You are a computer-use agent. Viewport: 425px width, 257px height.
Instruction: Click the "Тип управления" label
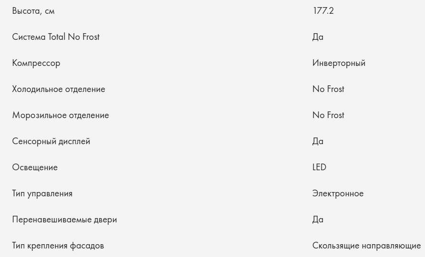click(x=42, y=193)
